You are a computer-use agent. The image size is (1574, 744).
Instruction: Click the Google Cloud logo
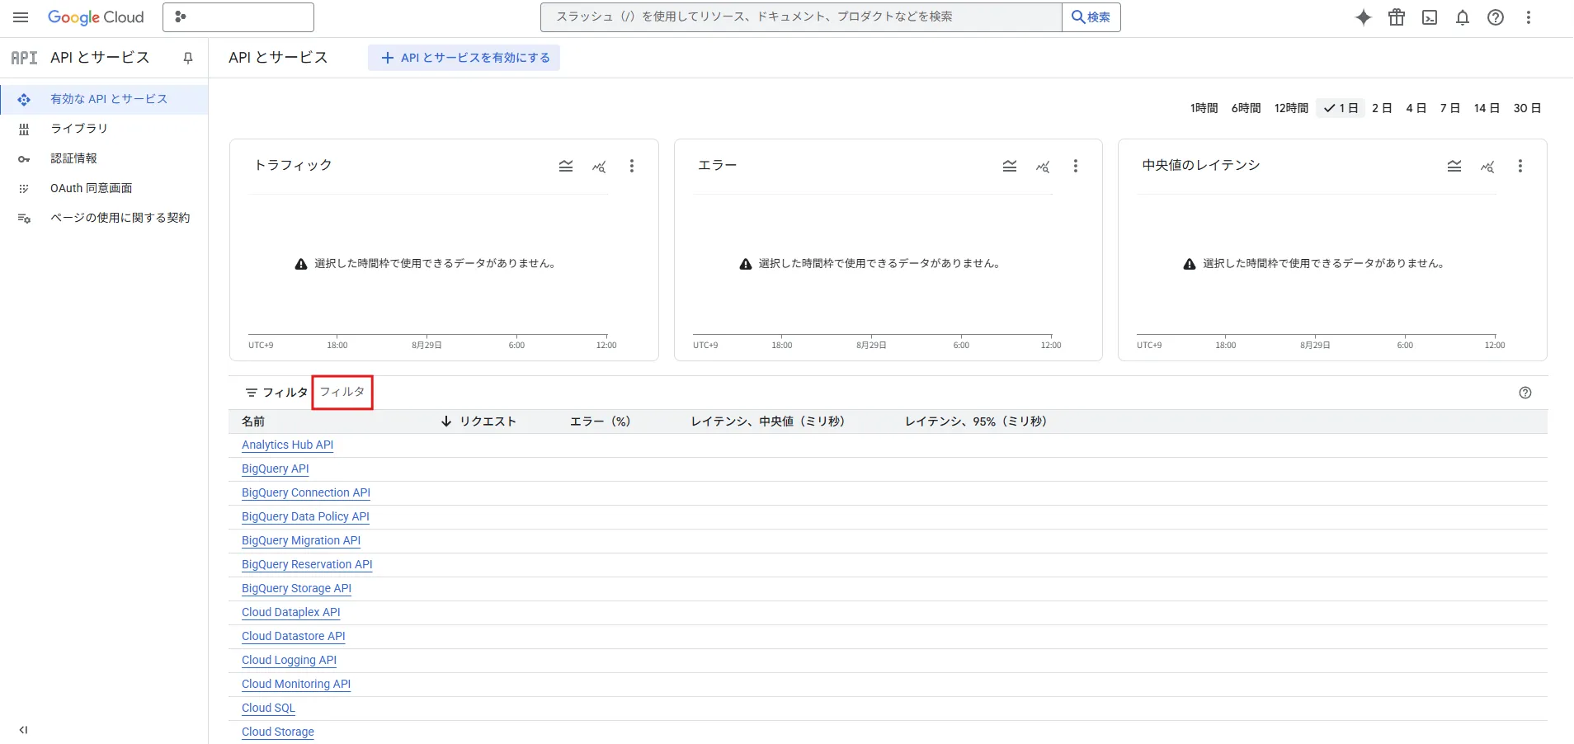96,17
